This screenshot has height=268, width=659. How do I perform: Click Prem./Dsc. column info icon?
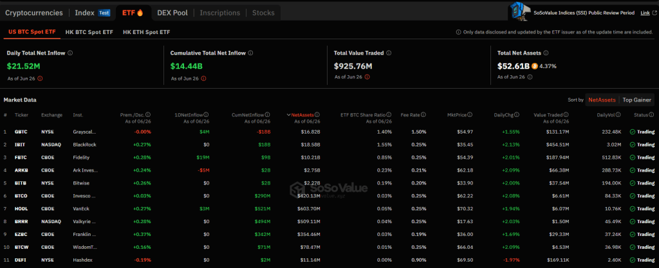[149, 114]
